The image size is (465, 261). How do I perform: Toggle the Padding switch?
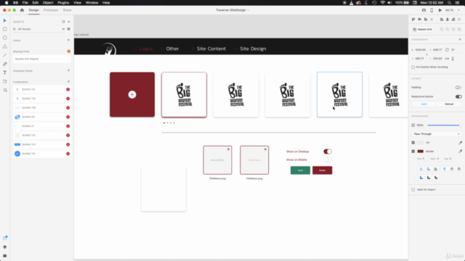(458, 87)
